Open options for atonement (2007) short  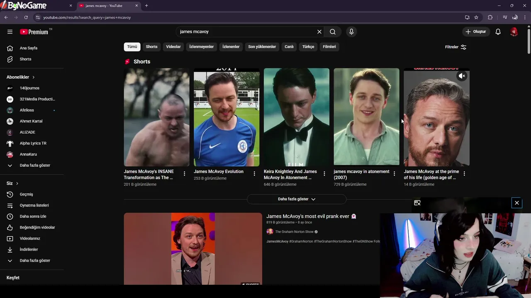(395, 173)
